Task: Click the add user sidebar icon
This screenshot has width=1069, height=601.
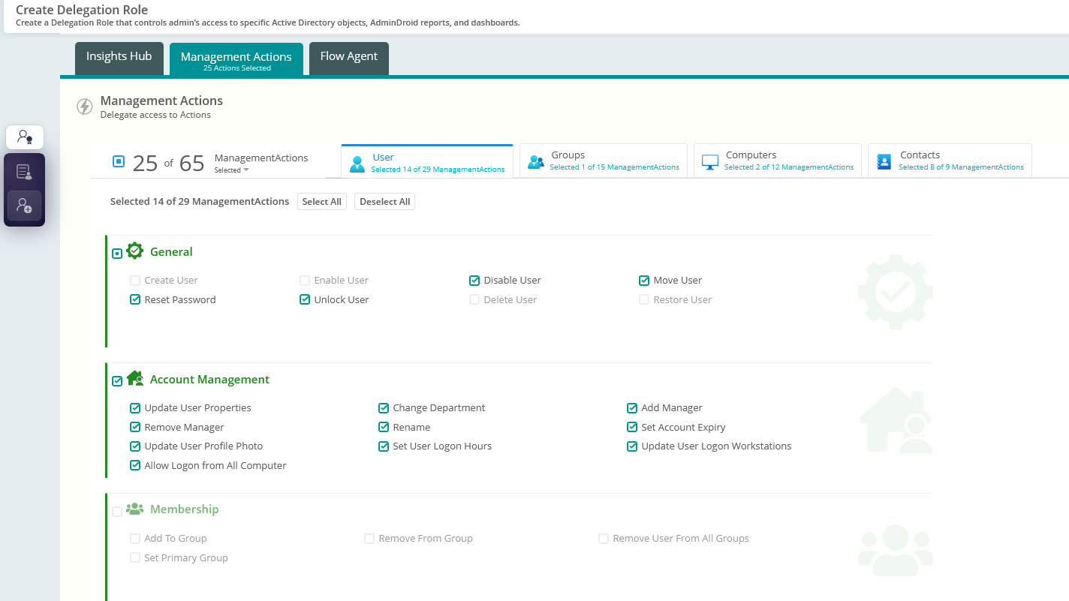Action: pos(25,204)
